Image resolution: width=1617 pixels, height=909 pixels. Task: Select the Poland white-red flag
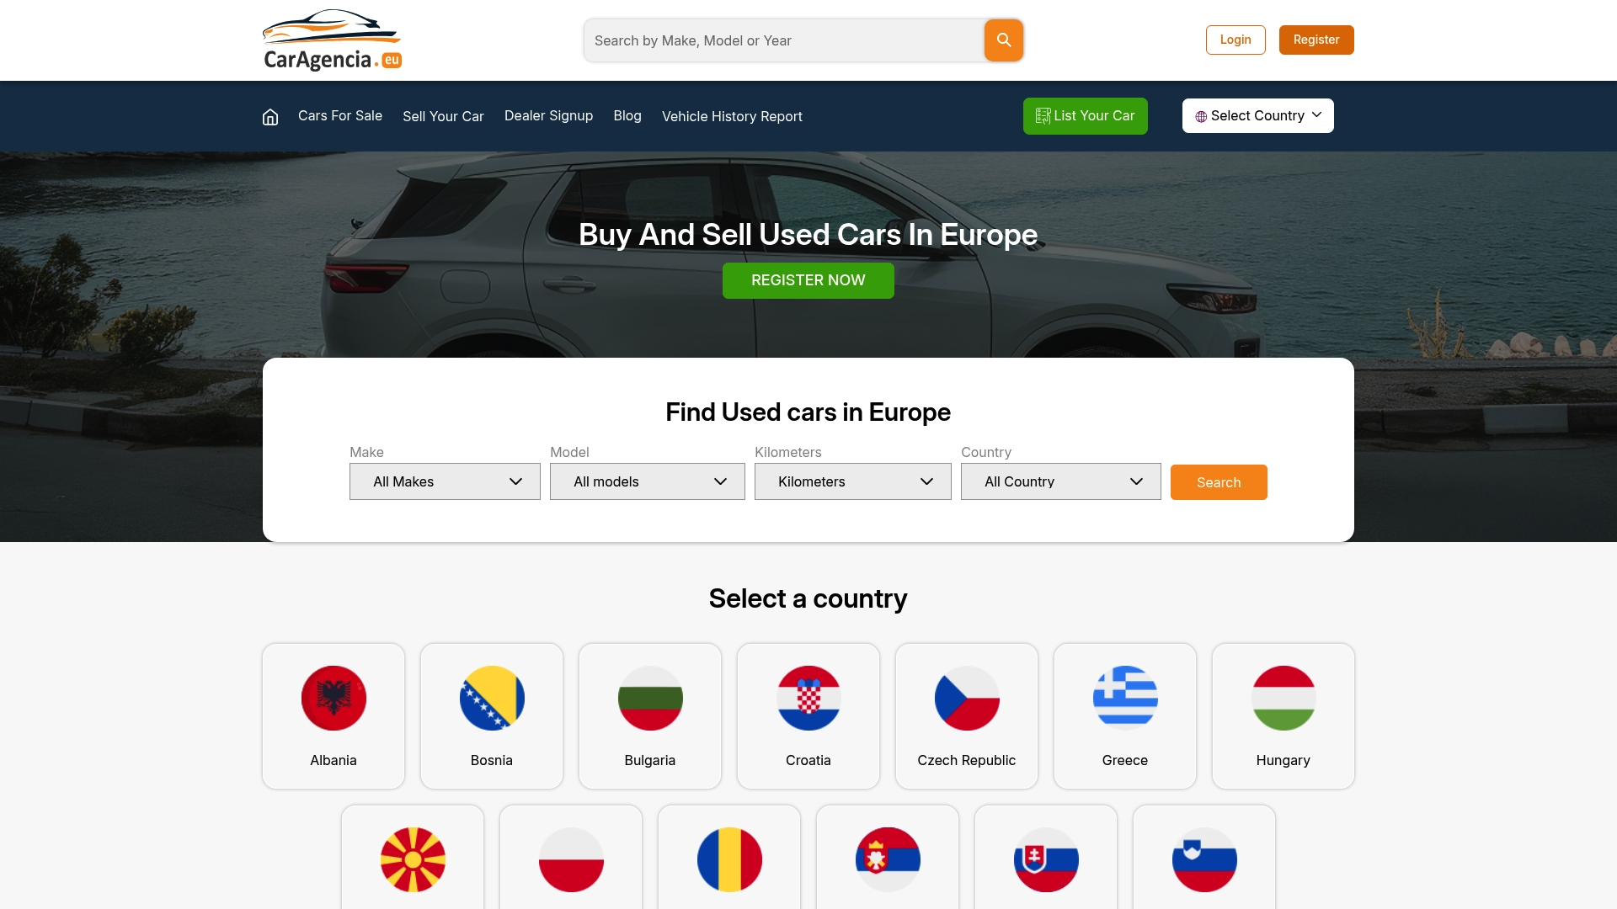(571, 859)
